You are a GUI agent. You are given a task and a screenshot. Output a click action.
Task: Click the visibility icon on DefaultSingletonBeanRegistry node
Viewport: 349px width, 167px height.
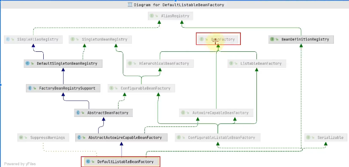[32, 63]
